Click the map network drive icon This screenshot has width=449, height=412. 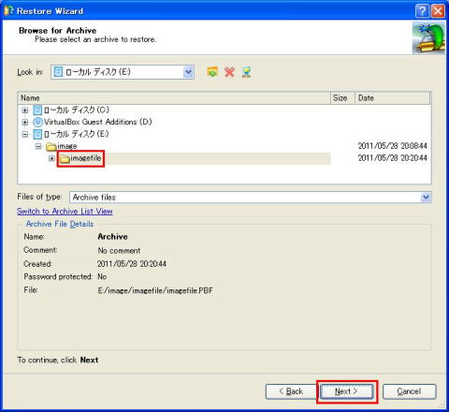246,72
